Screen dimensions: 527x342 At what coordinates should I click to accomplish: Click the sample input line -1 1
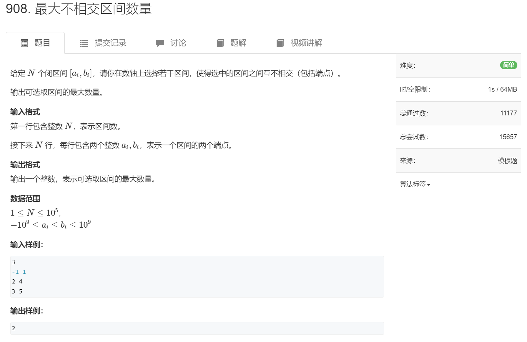tap(19, 272)
